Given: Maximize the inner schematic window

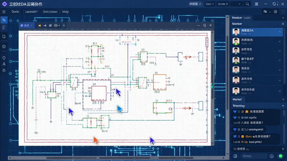Looking at the screenshot, I should click(x=205, y=25).
